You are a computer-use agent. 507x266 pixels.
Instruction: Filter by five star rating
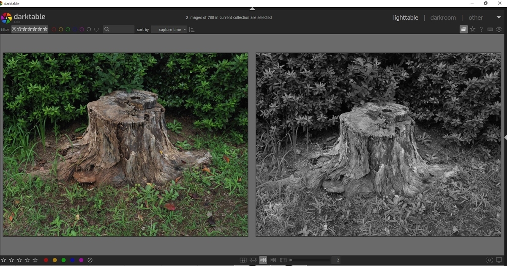(x=45, y=29)
